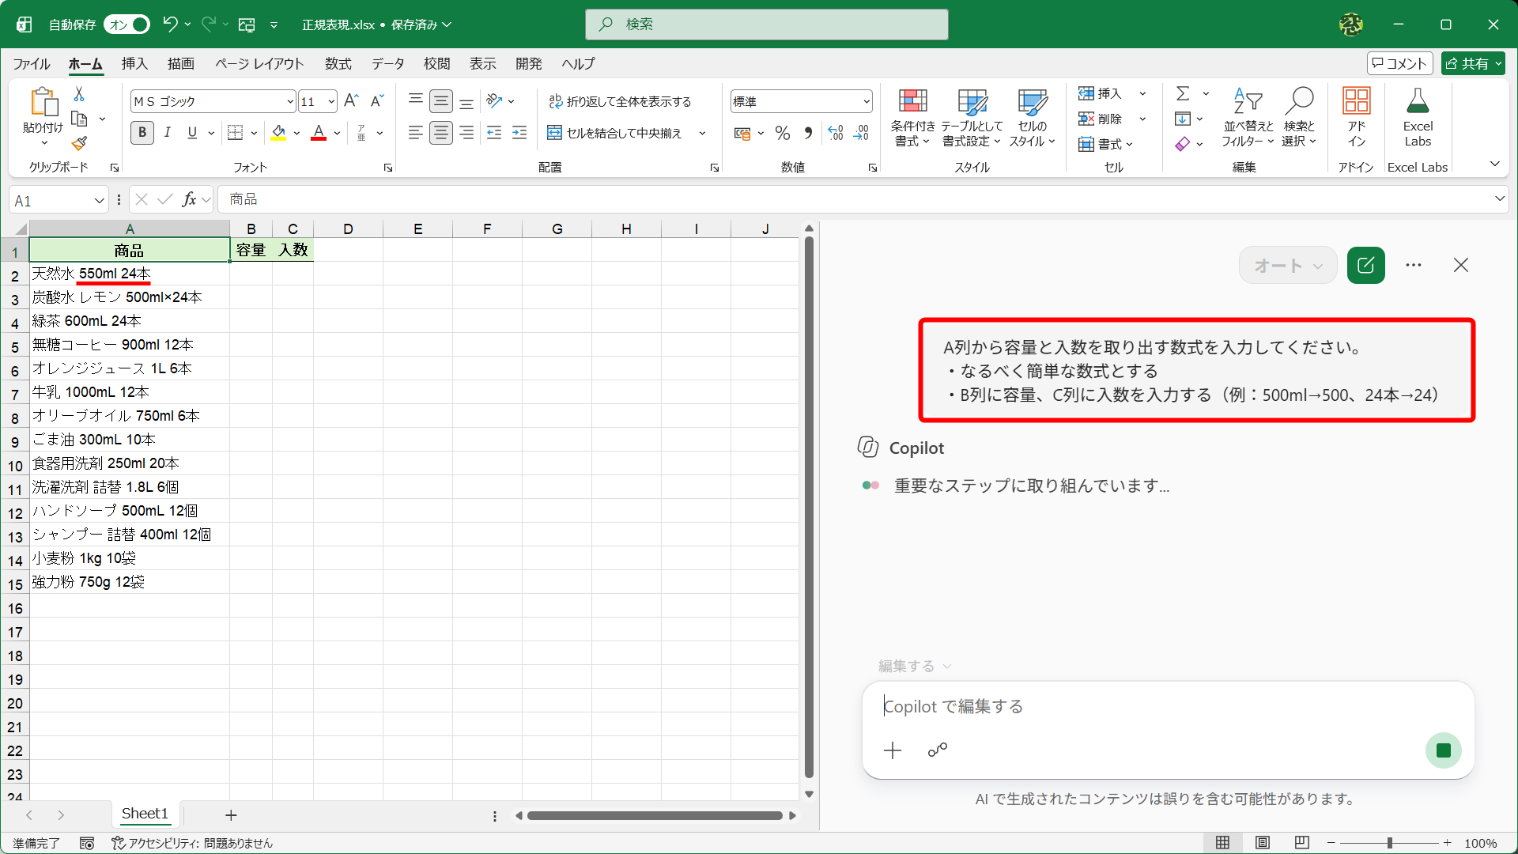
Task: Click the Increase Indent icon
Action: (519, 133)
